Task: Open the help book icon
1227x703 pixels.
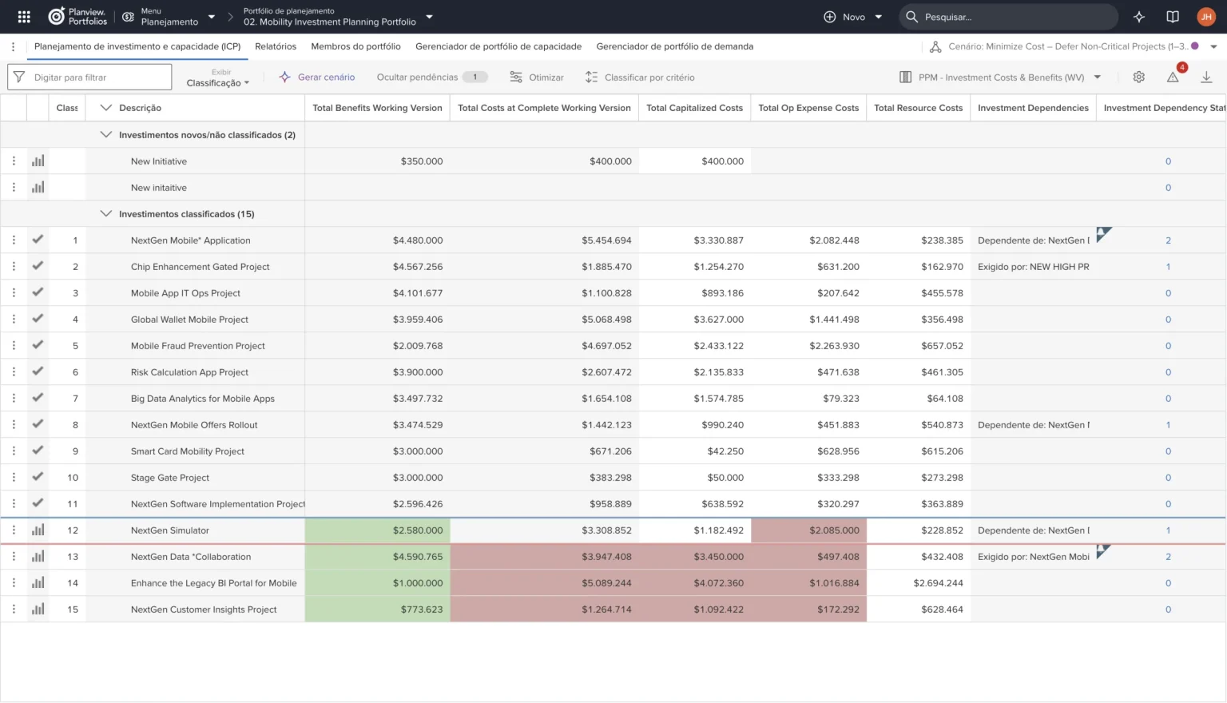Action: pyautogui.click(x=1173, y=17)
